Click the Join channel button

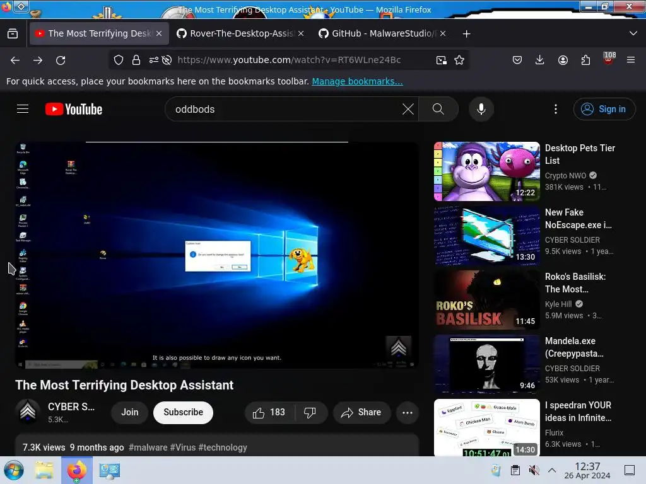tap(130, 412)
